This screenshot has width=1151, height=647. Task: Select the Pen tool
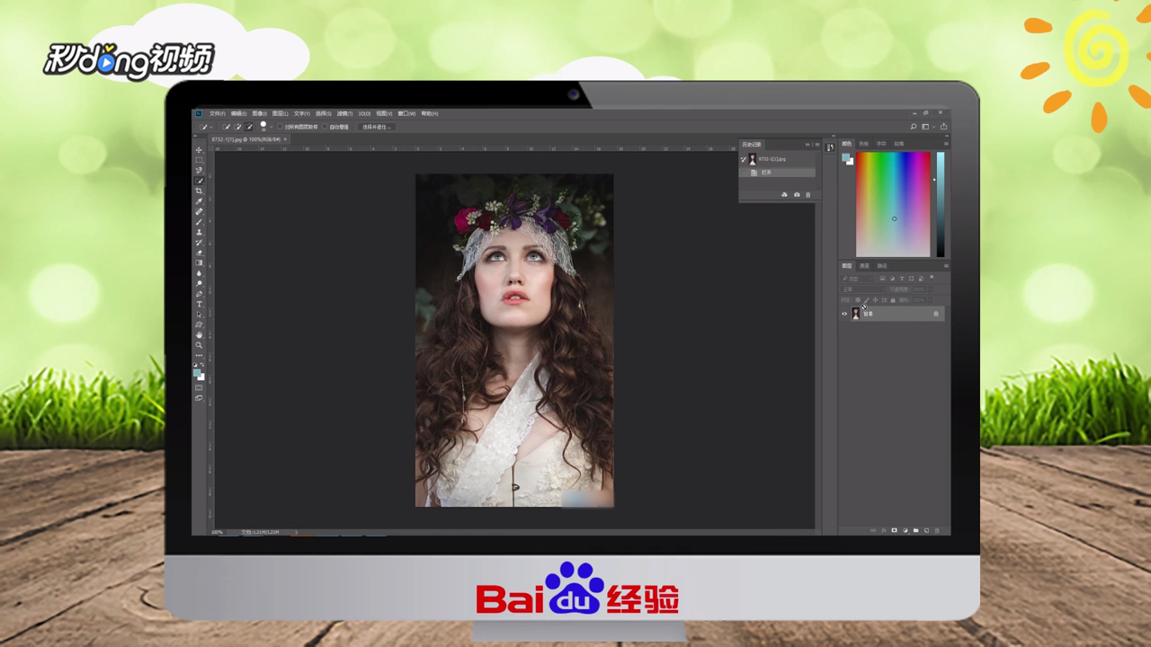coord(199,294)
